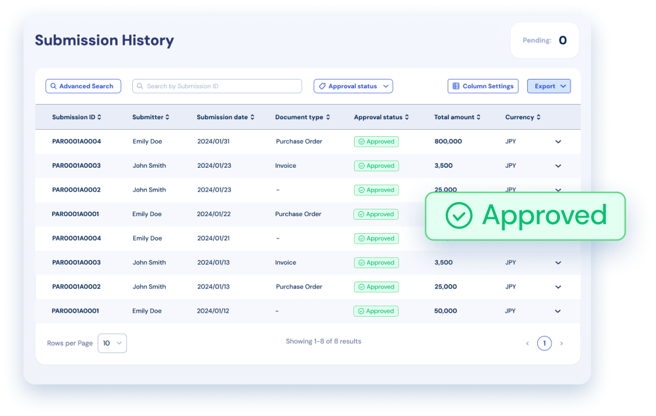
Task: Open the Rows per Page dropdown
Action: coord(112,343)
